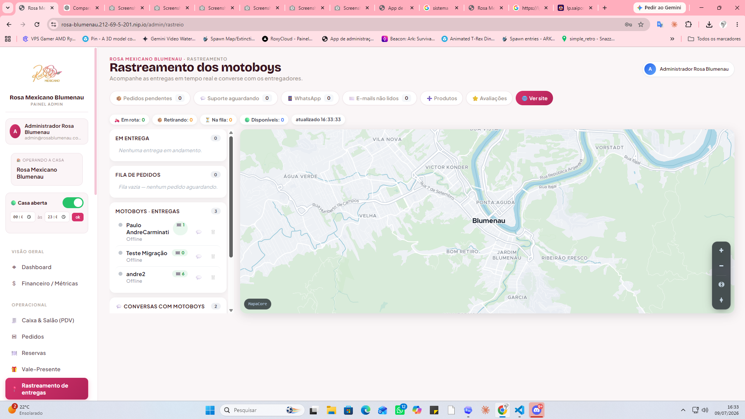Open chat with andre2
The height and width of the screenshot is (419, 745).
(x=199, y=278)
